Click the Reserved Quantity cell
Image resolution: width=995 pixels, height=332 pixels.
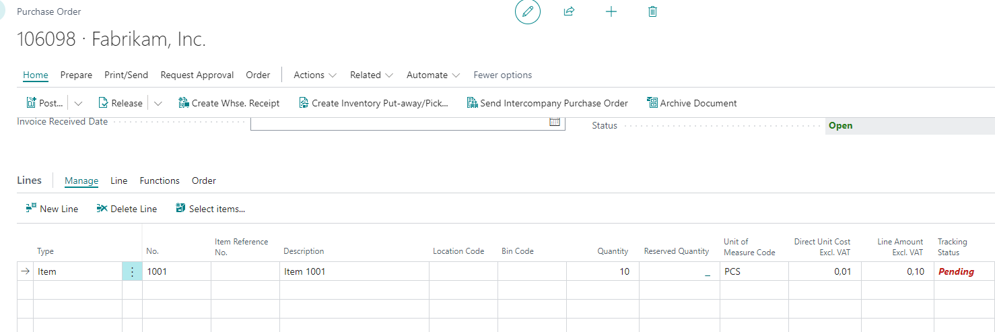(x=679, y=271)
